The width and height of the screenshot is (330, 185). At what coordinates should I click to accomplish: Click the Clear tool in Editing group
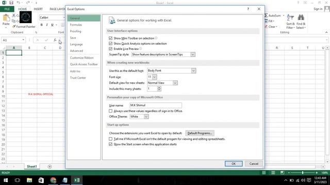(x=271, y=27)
